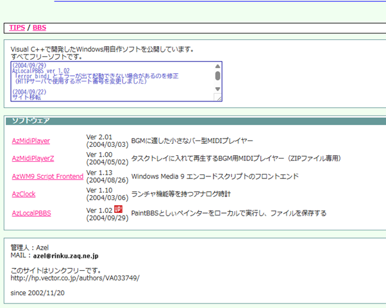
Task: Open the BBS link
Action: 39,28
